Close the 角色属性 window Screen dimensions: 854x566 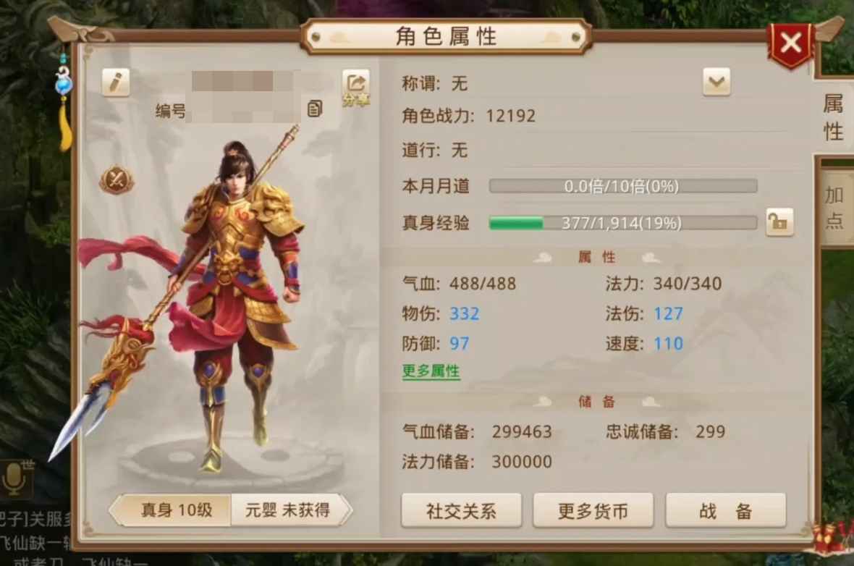pyautogui.click(x=791, y=43)
